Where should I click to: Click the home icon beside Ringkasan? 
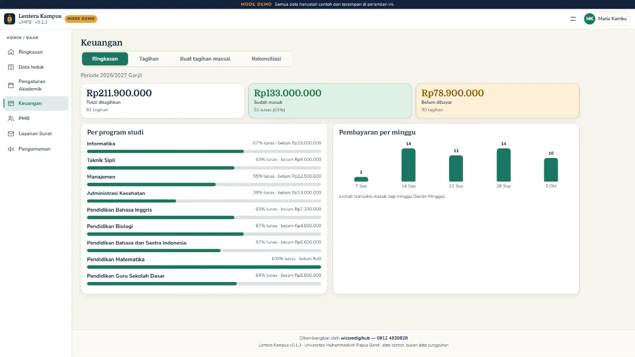(11, 52)
